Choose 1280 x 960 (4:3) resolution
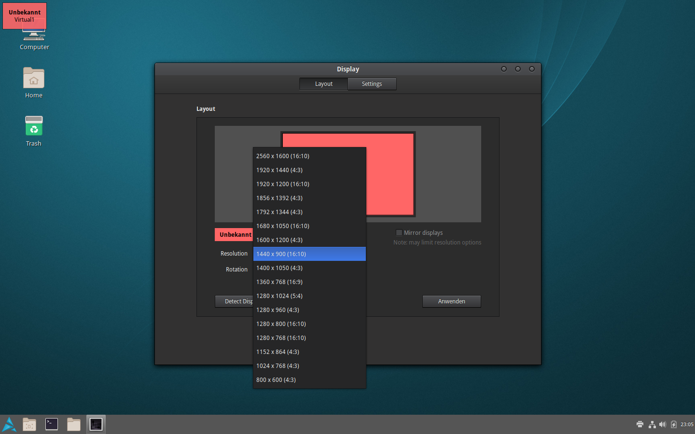Image resolution: width=695 pixels, height=434 pixels. [309, 310]
